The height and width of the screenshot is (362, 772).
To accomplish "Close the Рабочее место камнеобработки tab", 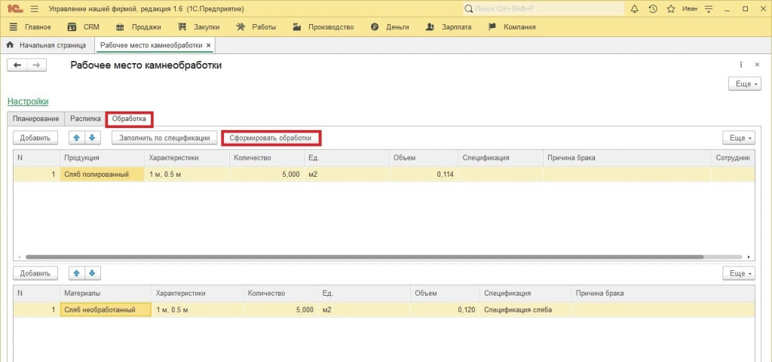I will tap(208, 45).
